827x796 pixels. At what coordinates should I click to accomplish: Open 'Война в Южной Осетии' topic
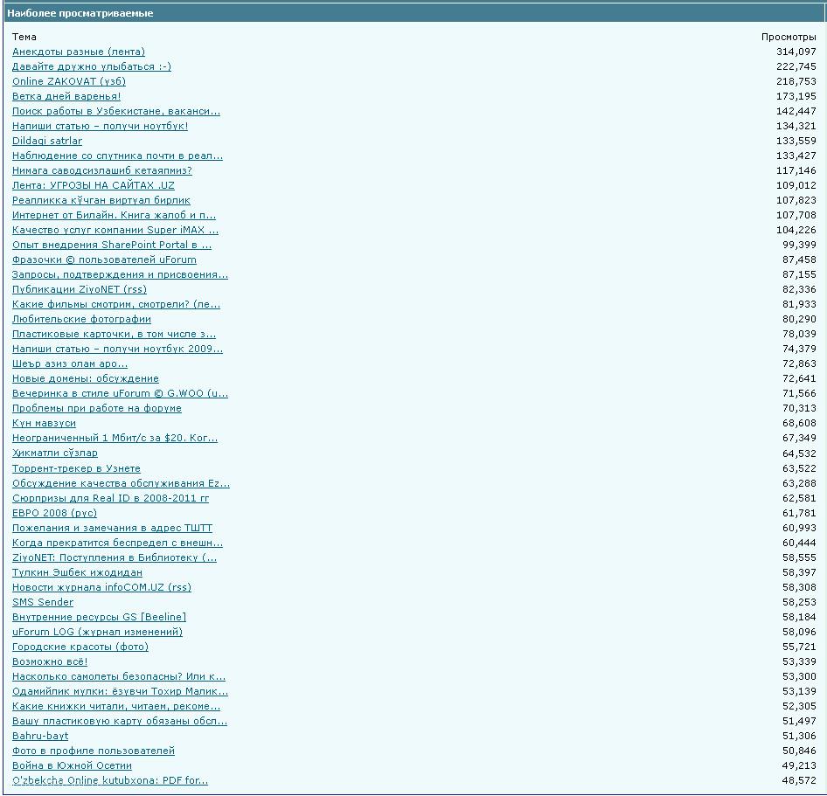(x=72, y=765)
